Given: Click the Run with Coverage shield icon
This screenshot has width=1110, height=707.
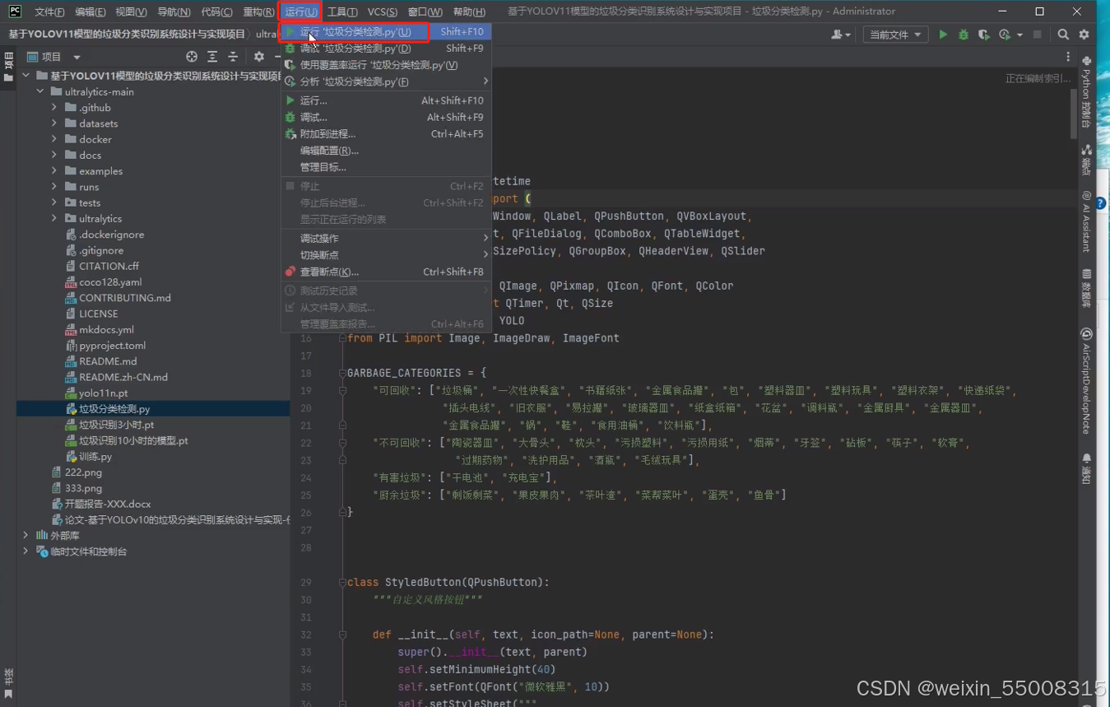Looking at the screenshot, I should 983,35.
